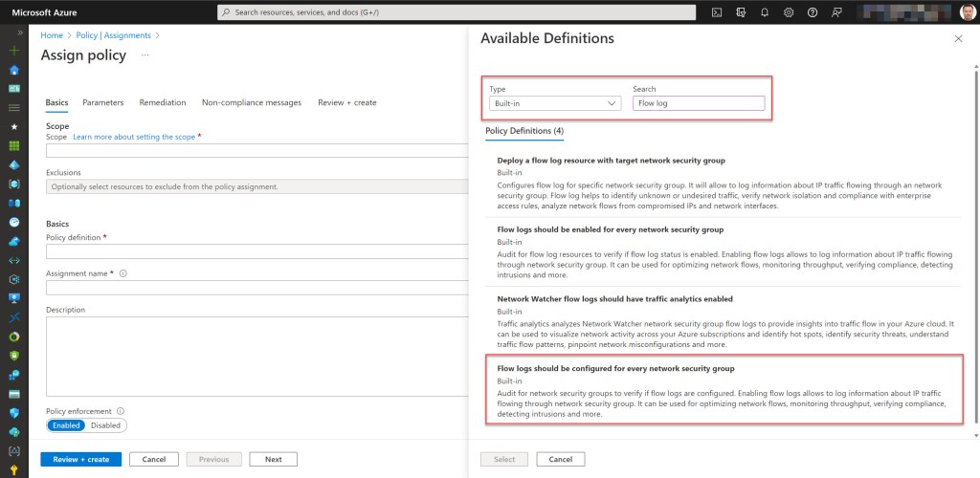Viewport: 980px width, 478px height.
Task: Open the notifications bell
Action: coord(764,12)
